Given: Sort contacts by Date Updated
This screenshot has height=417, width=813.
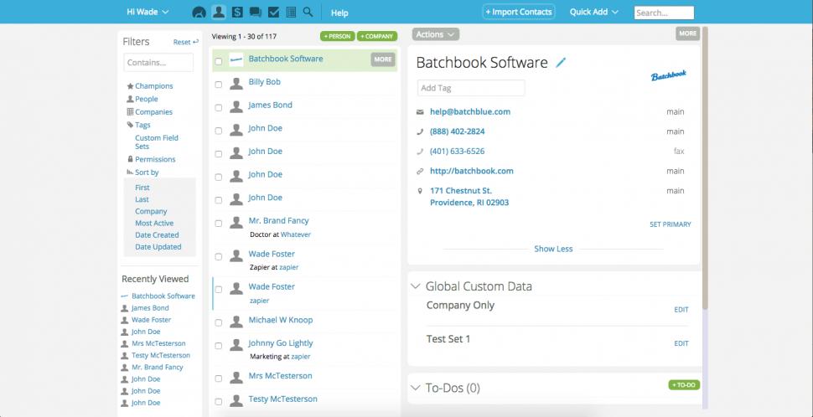Looking at the screenshot, I should [x=158, y=247].
